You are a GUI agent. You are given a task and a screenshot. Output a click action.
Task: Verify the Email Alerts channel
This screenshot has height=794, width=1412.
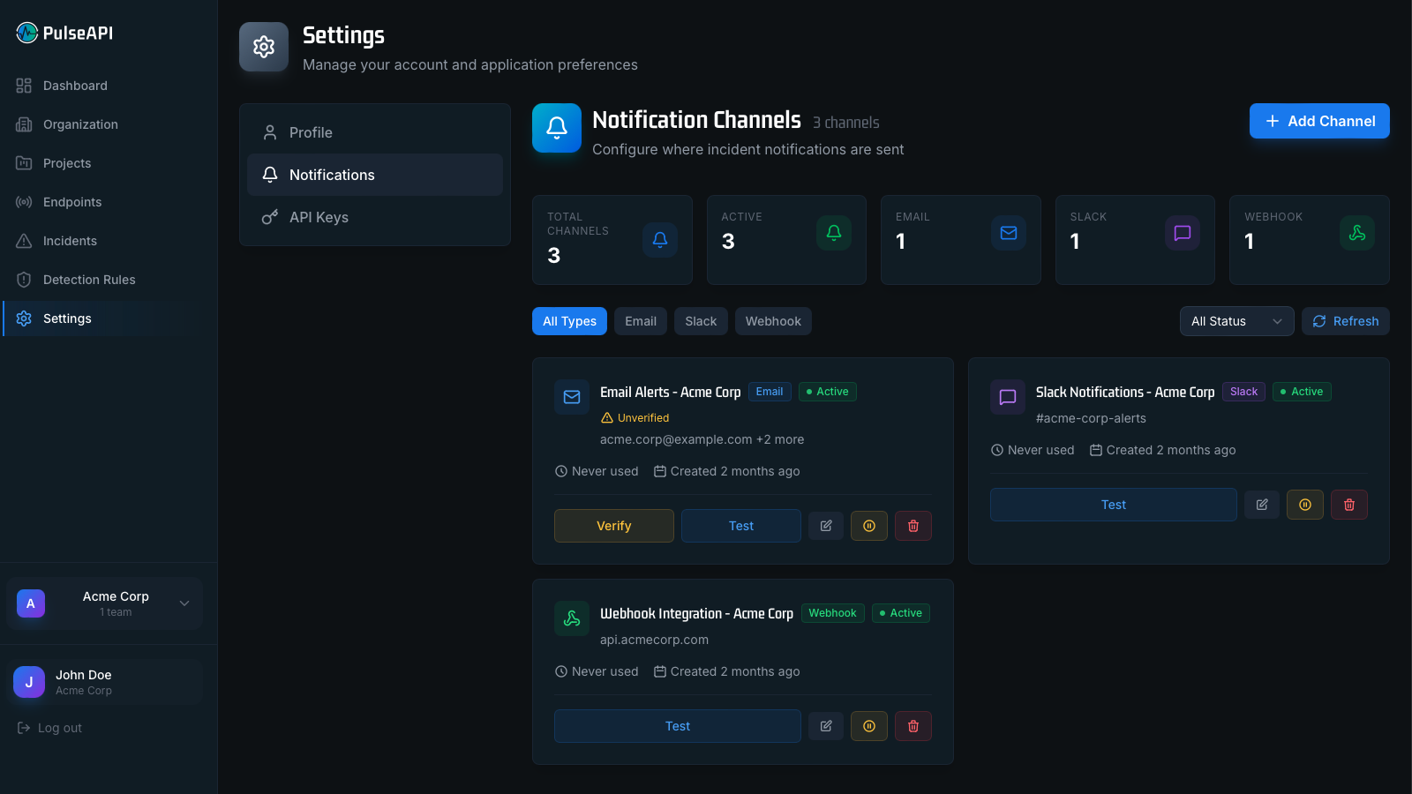[x=613, y=526]
